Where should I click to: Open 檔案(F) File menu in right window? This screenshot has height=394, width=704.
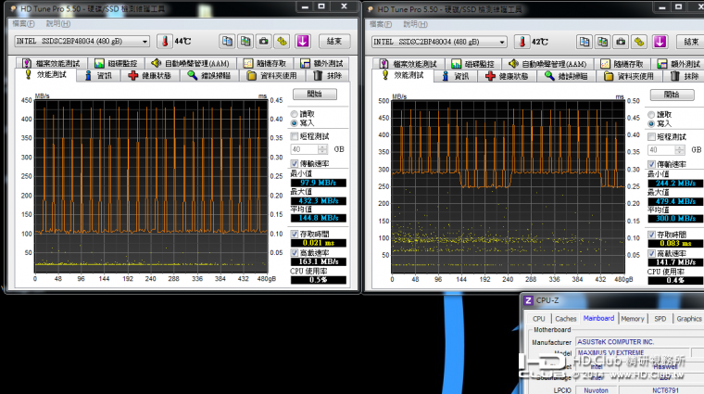click(x=381, y=24)
